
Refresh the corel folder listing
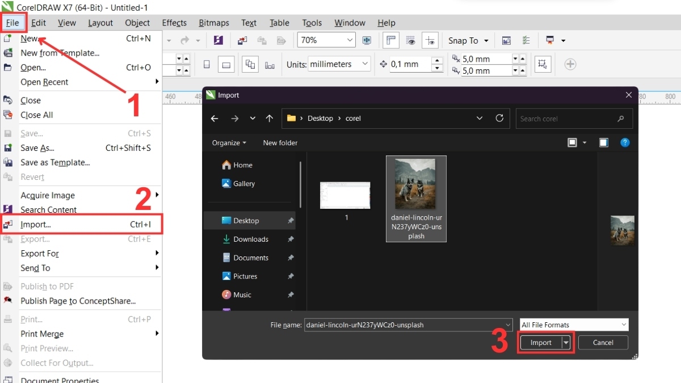pos(499,118)
